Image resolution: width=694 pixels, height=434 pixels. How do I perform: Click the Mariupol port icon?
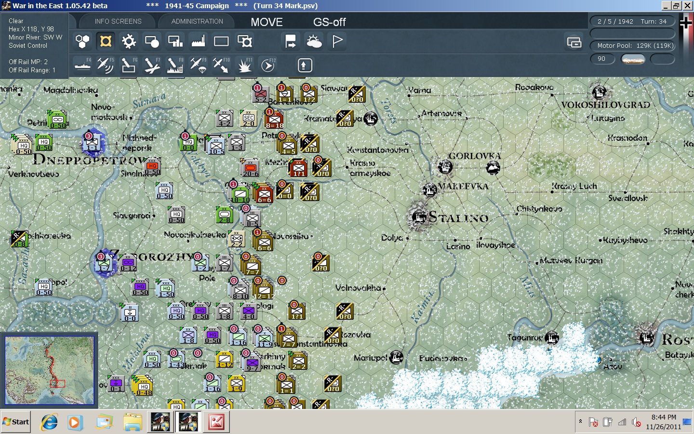(x=396, y=357)
